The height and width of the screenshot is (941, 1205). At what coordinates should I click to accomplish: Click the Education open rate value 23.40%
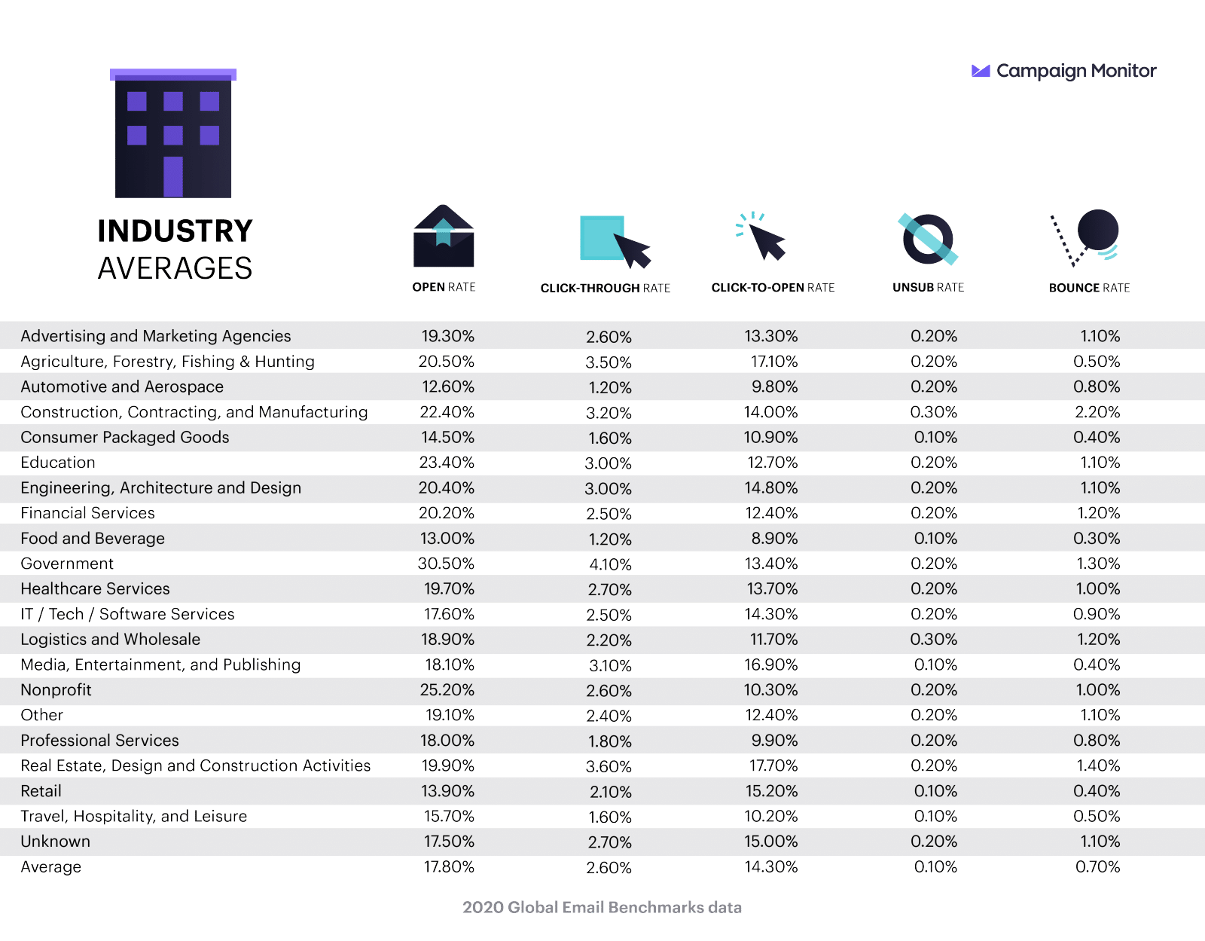tap(447, 463)
